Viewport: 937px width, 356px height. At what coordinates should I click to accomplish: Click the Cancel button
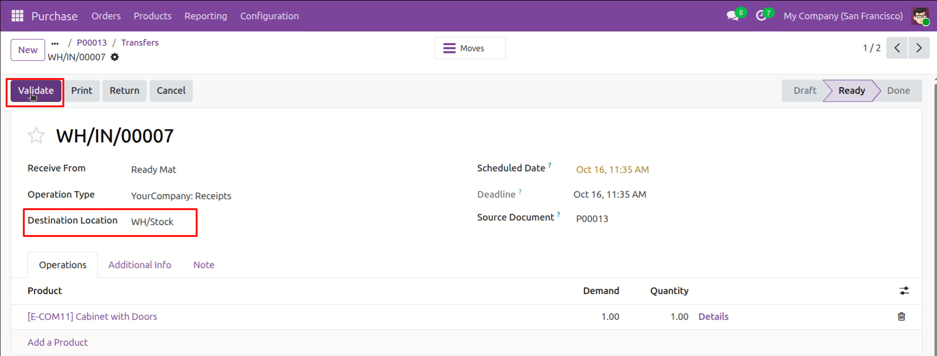171,91
